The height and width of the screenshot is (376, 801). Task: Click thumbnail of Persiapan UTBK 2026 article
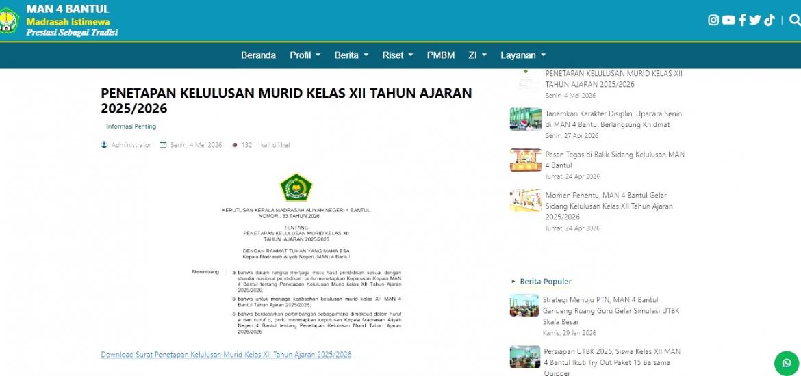click(524, 357)
